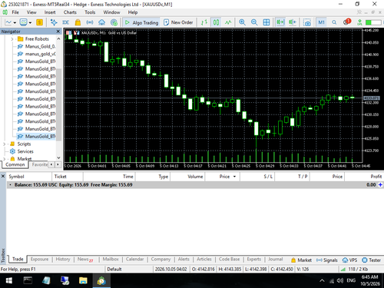384x288 pixels.
Task: Click the New Order button
Action: [x=178, y=22]
